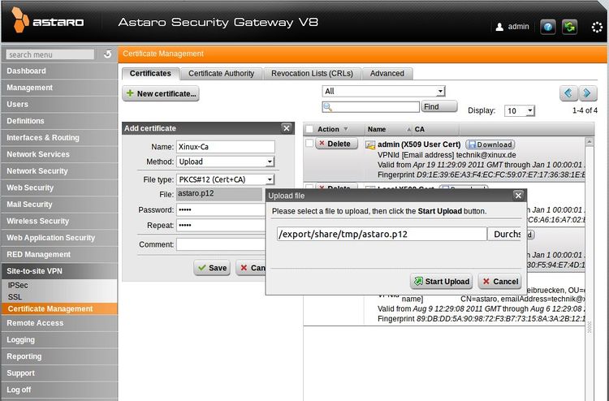Switch to Revocation Lists (CRLs) tab
Viewport: 609px width, 401px height.
(x=312, y=74)
